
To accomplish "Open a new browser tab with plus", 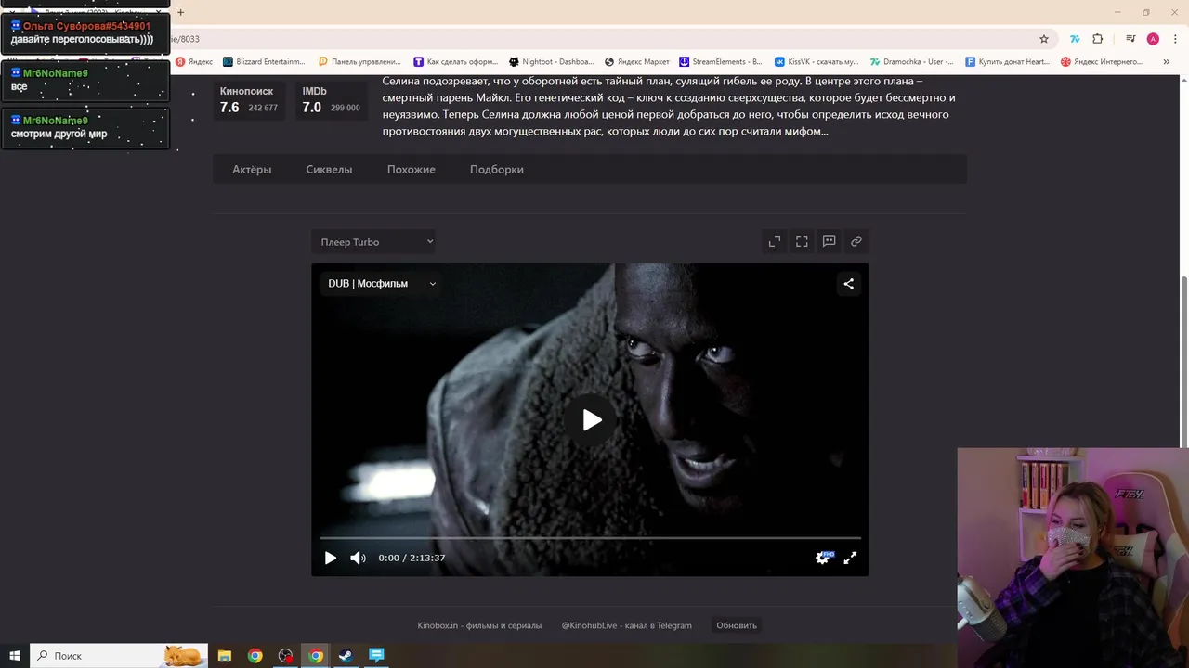I will 180,12.
